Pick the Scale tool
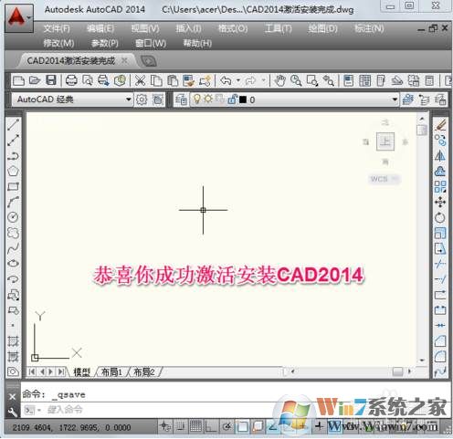 (440, 233)
